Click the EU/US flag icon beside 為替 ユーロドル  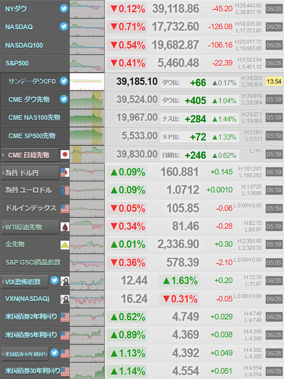coord(65,190)
